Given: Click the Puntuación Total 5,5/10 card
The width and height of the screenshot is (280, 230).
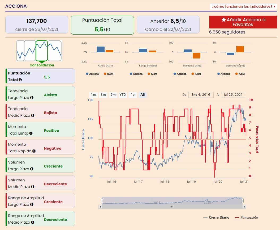Looking at the screenshot, I should pyautogui.click(x=102, y=25).
